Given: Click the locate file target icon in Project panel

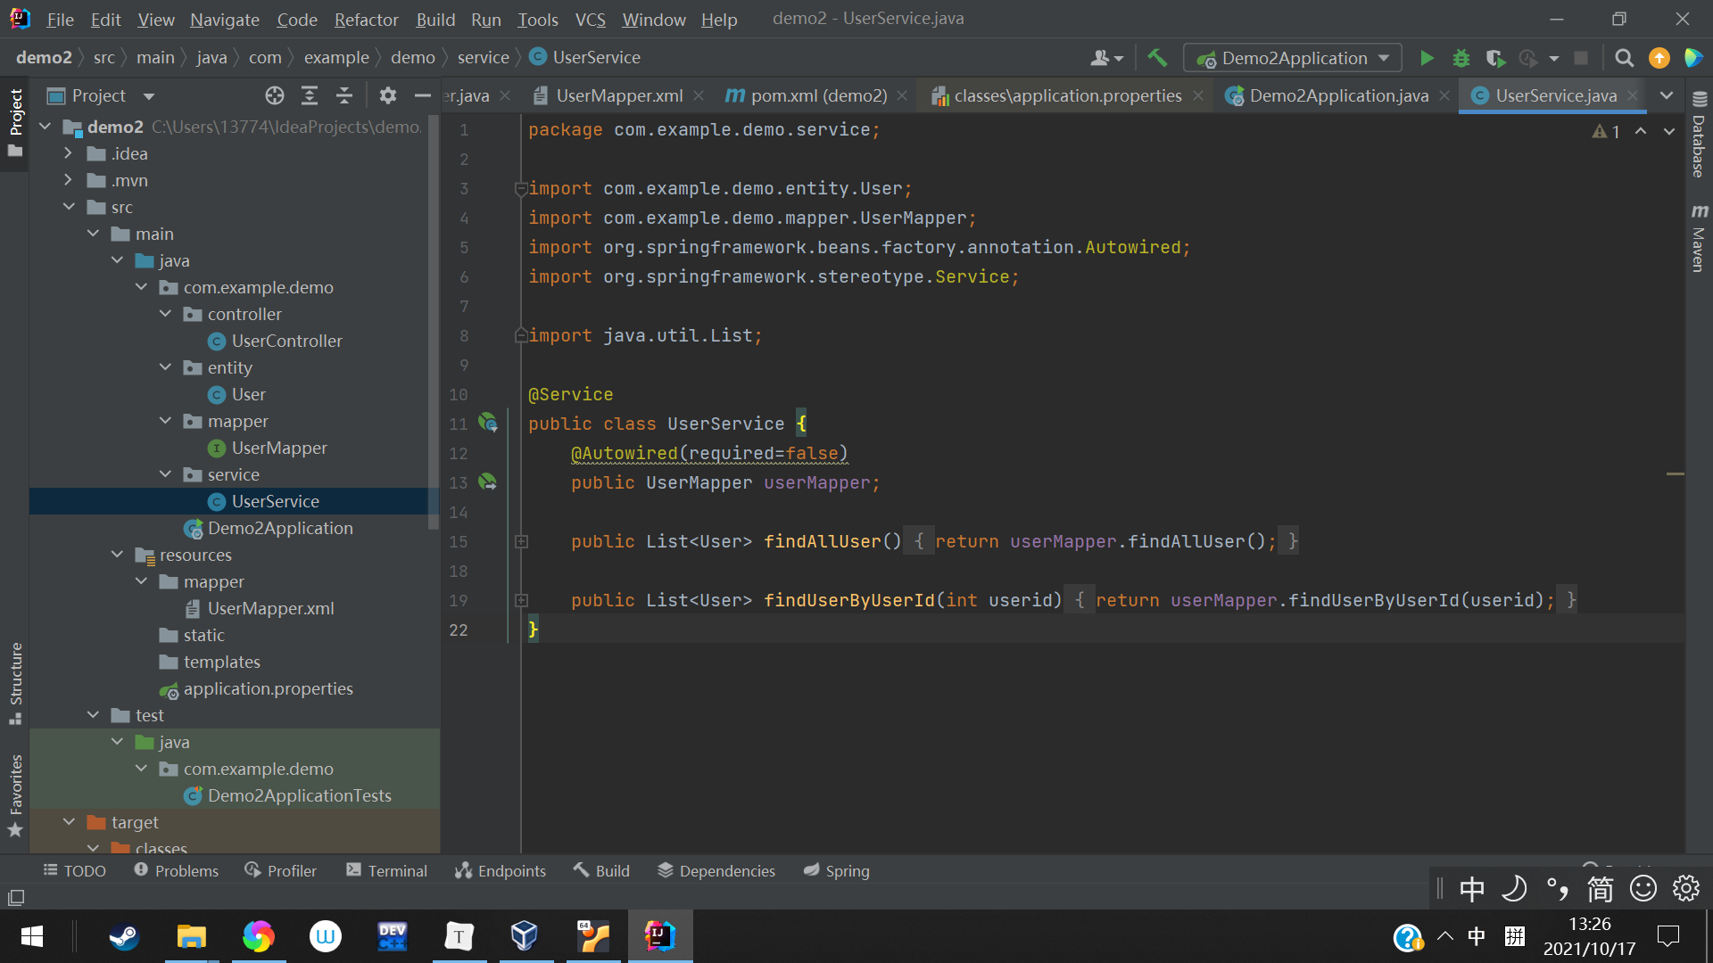Looking at the screenshot, I should pyautogui.click(x=275, y=95).
